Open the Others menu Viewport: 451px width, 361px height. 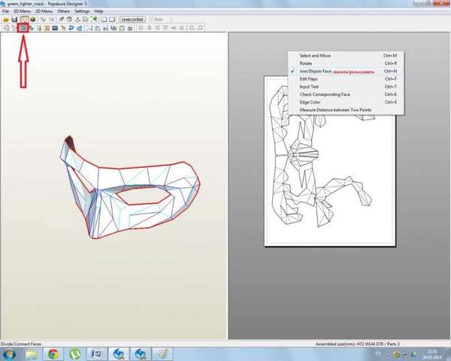(64, 11)
